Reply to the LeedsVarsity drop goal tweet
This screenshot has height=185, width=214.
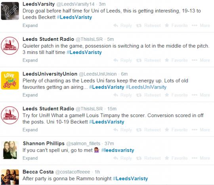[122, 25]
